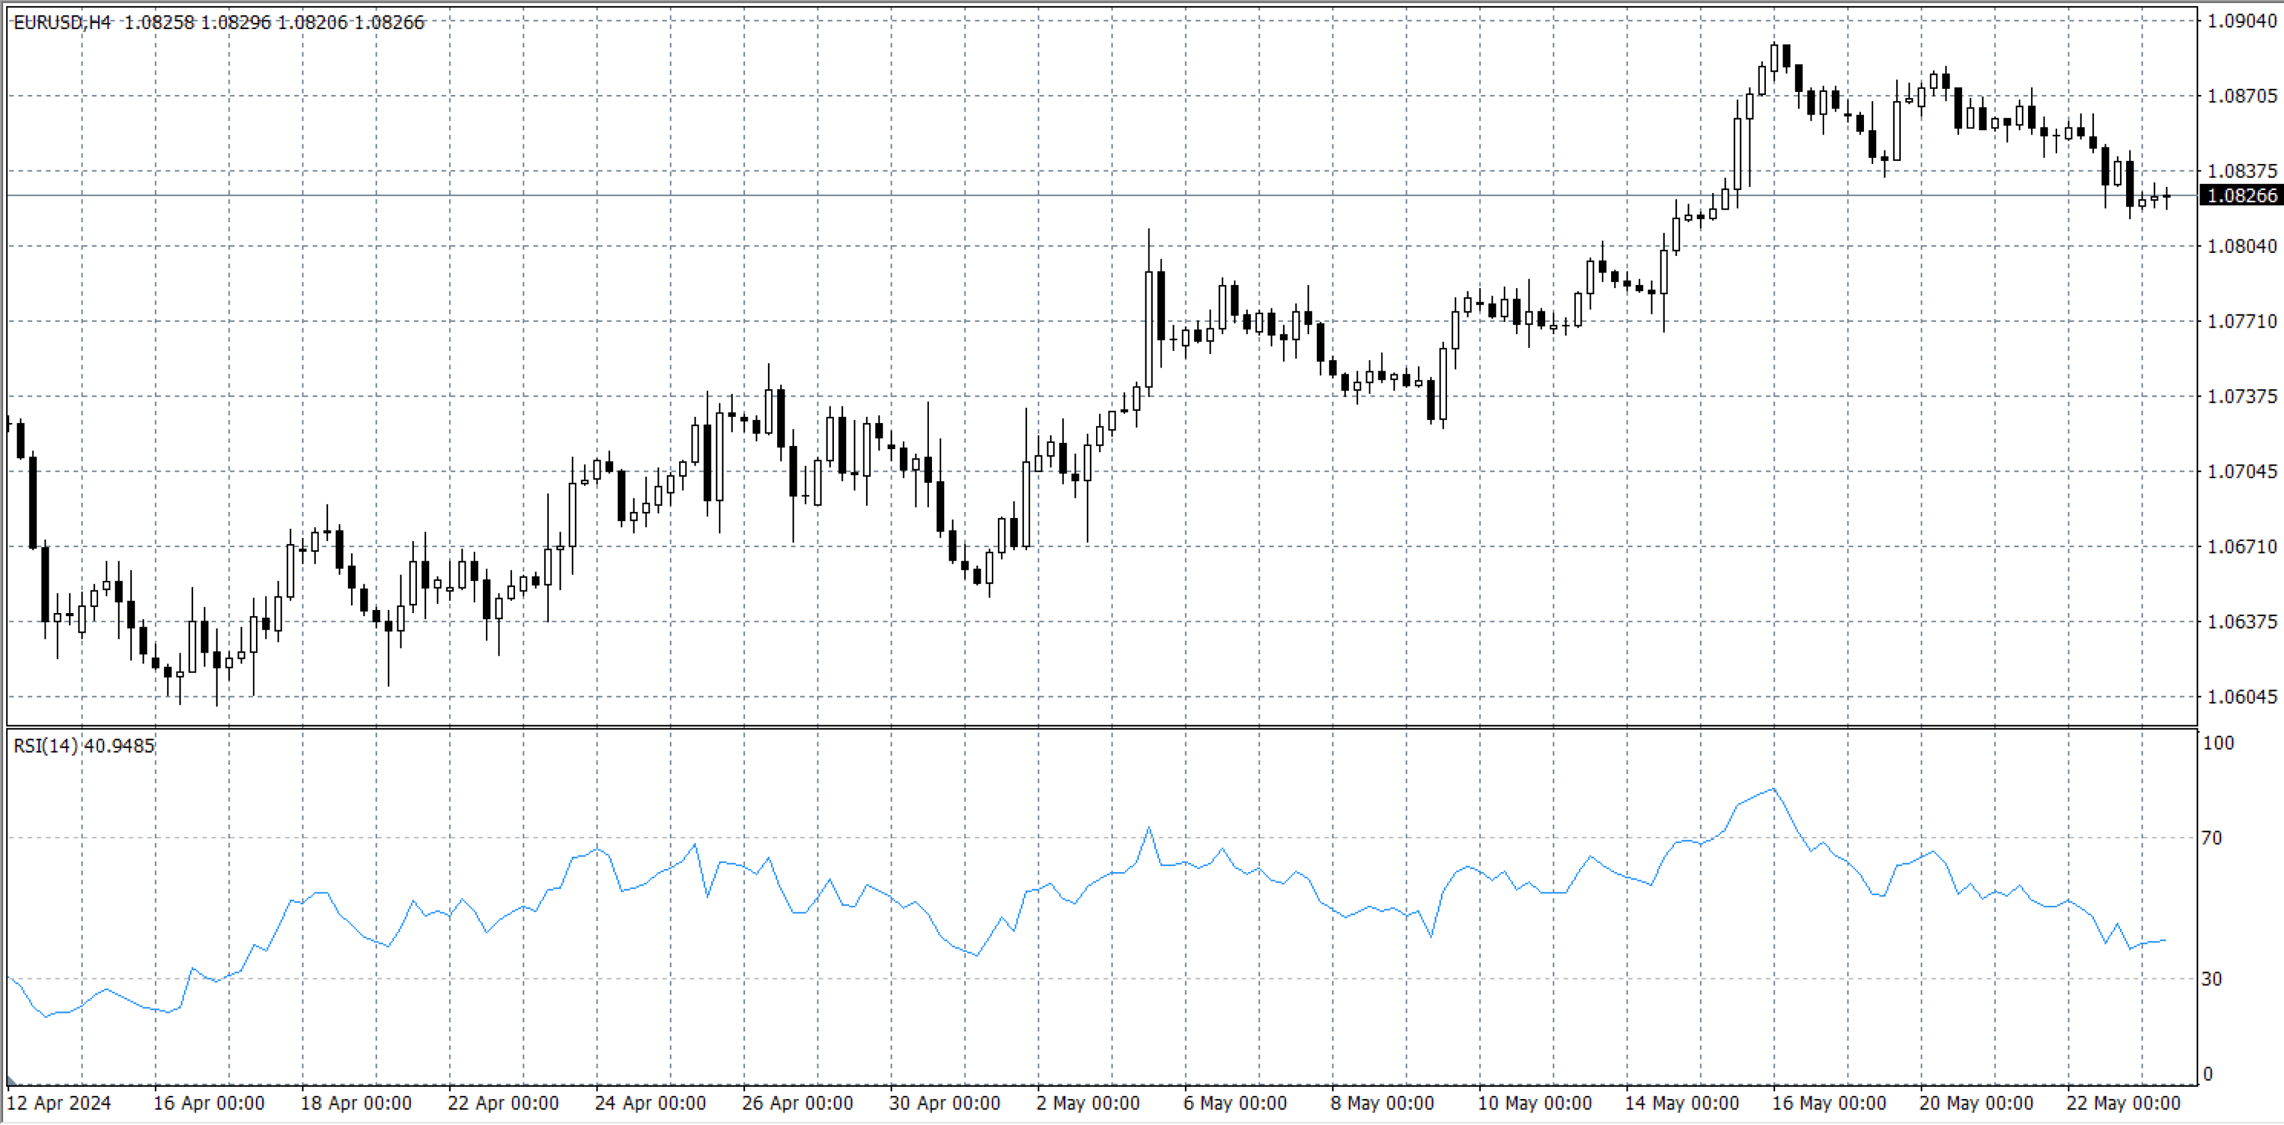
Task: Click the 1.07045 price axis label
Action: pyautogui.click(x=2241, y=472)
